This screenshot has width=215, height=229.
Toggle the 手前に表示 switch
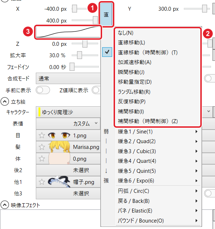[x=43, y=90]
